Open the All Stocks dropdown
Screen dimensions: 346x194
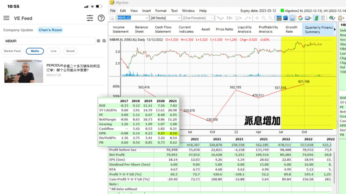point(179,18)
